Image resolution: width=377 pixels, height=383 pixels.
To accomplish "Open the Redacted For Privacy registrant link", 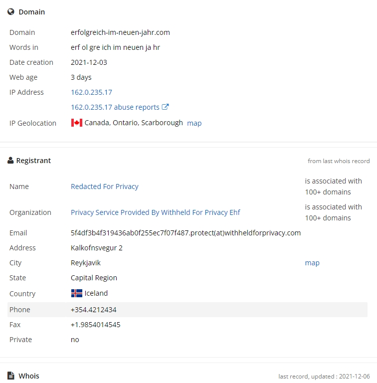I will point(105,187).
